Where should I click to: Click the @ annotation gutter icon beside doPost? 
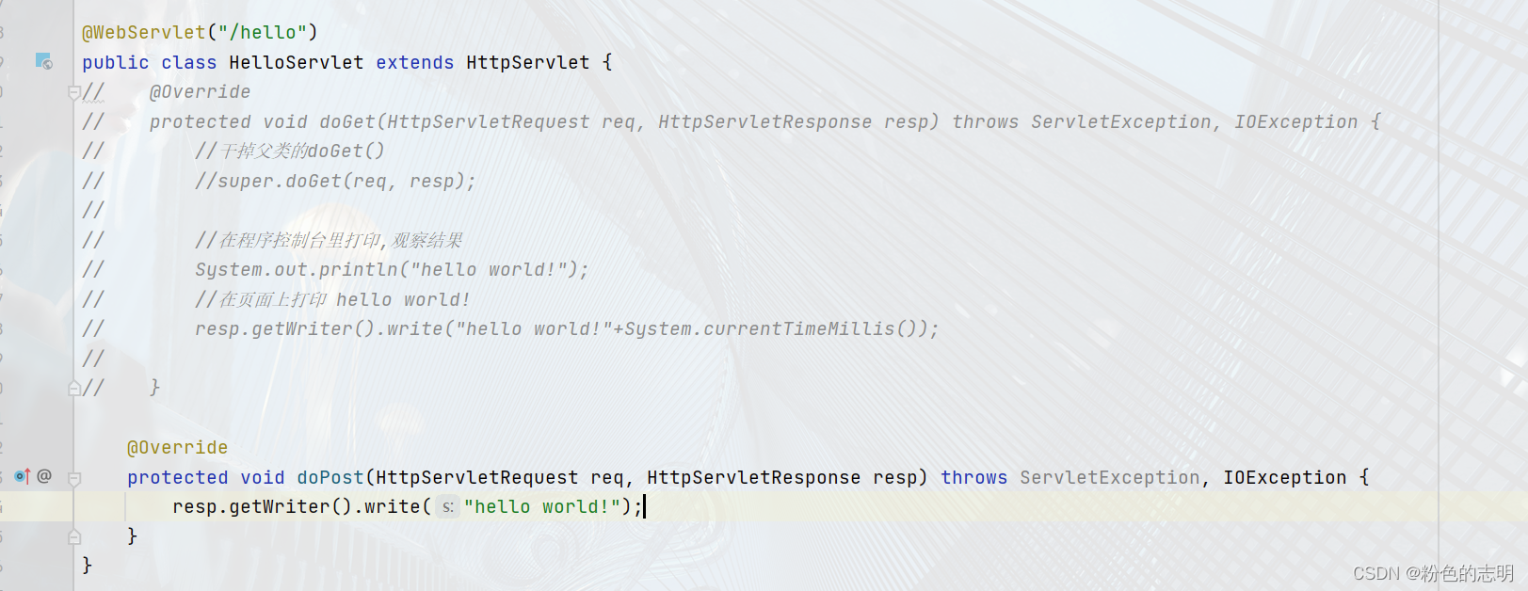[44, 476]
